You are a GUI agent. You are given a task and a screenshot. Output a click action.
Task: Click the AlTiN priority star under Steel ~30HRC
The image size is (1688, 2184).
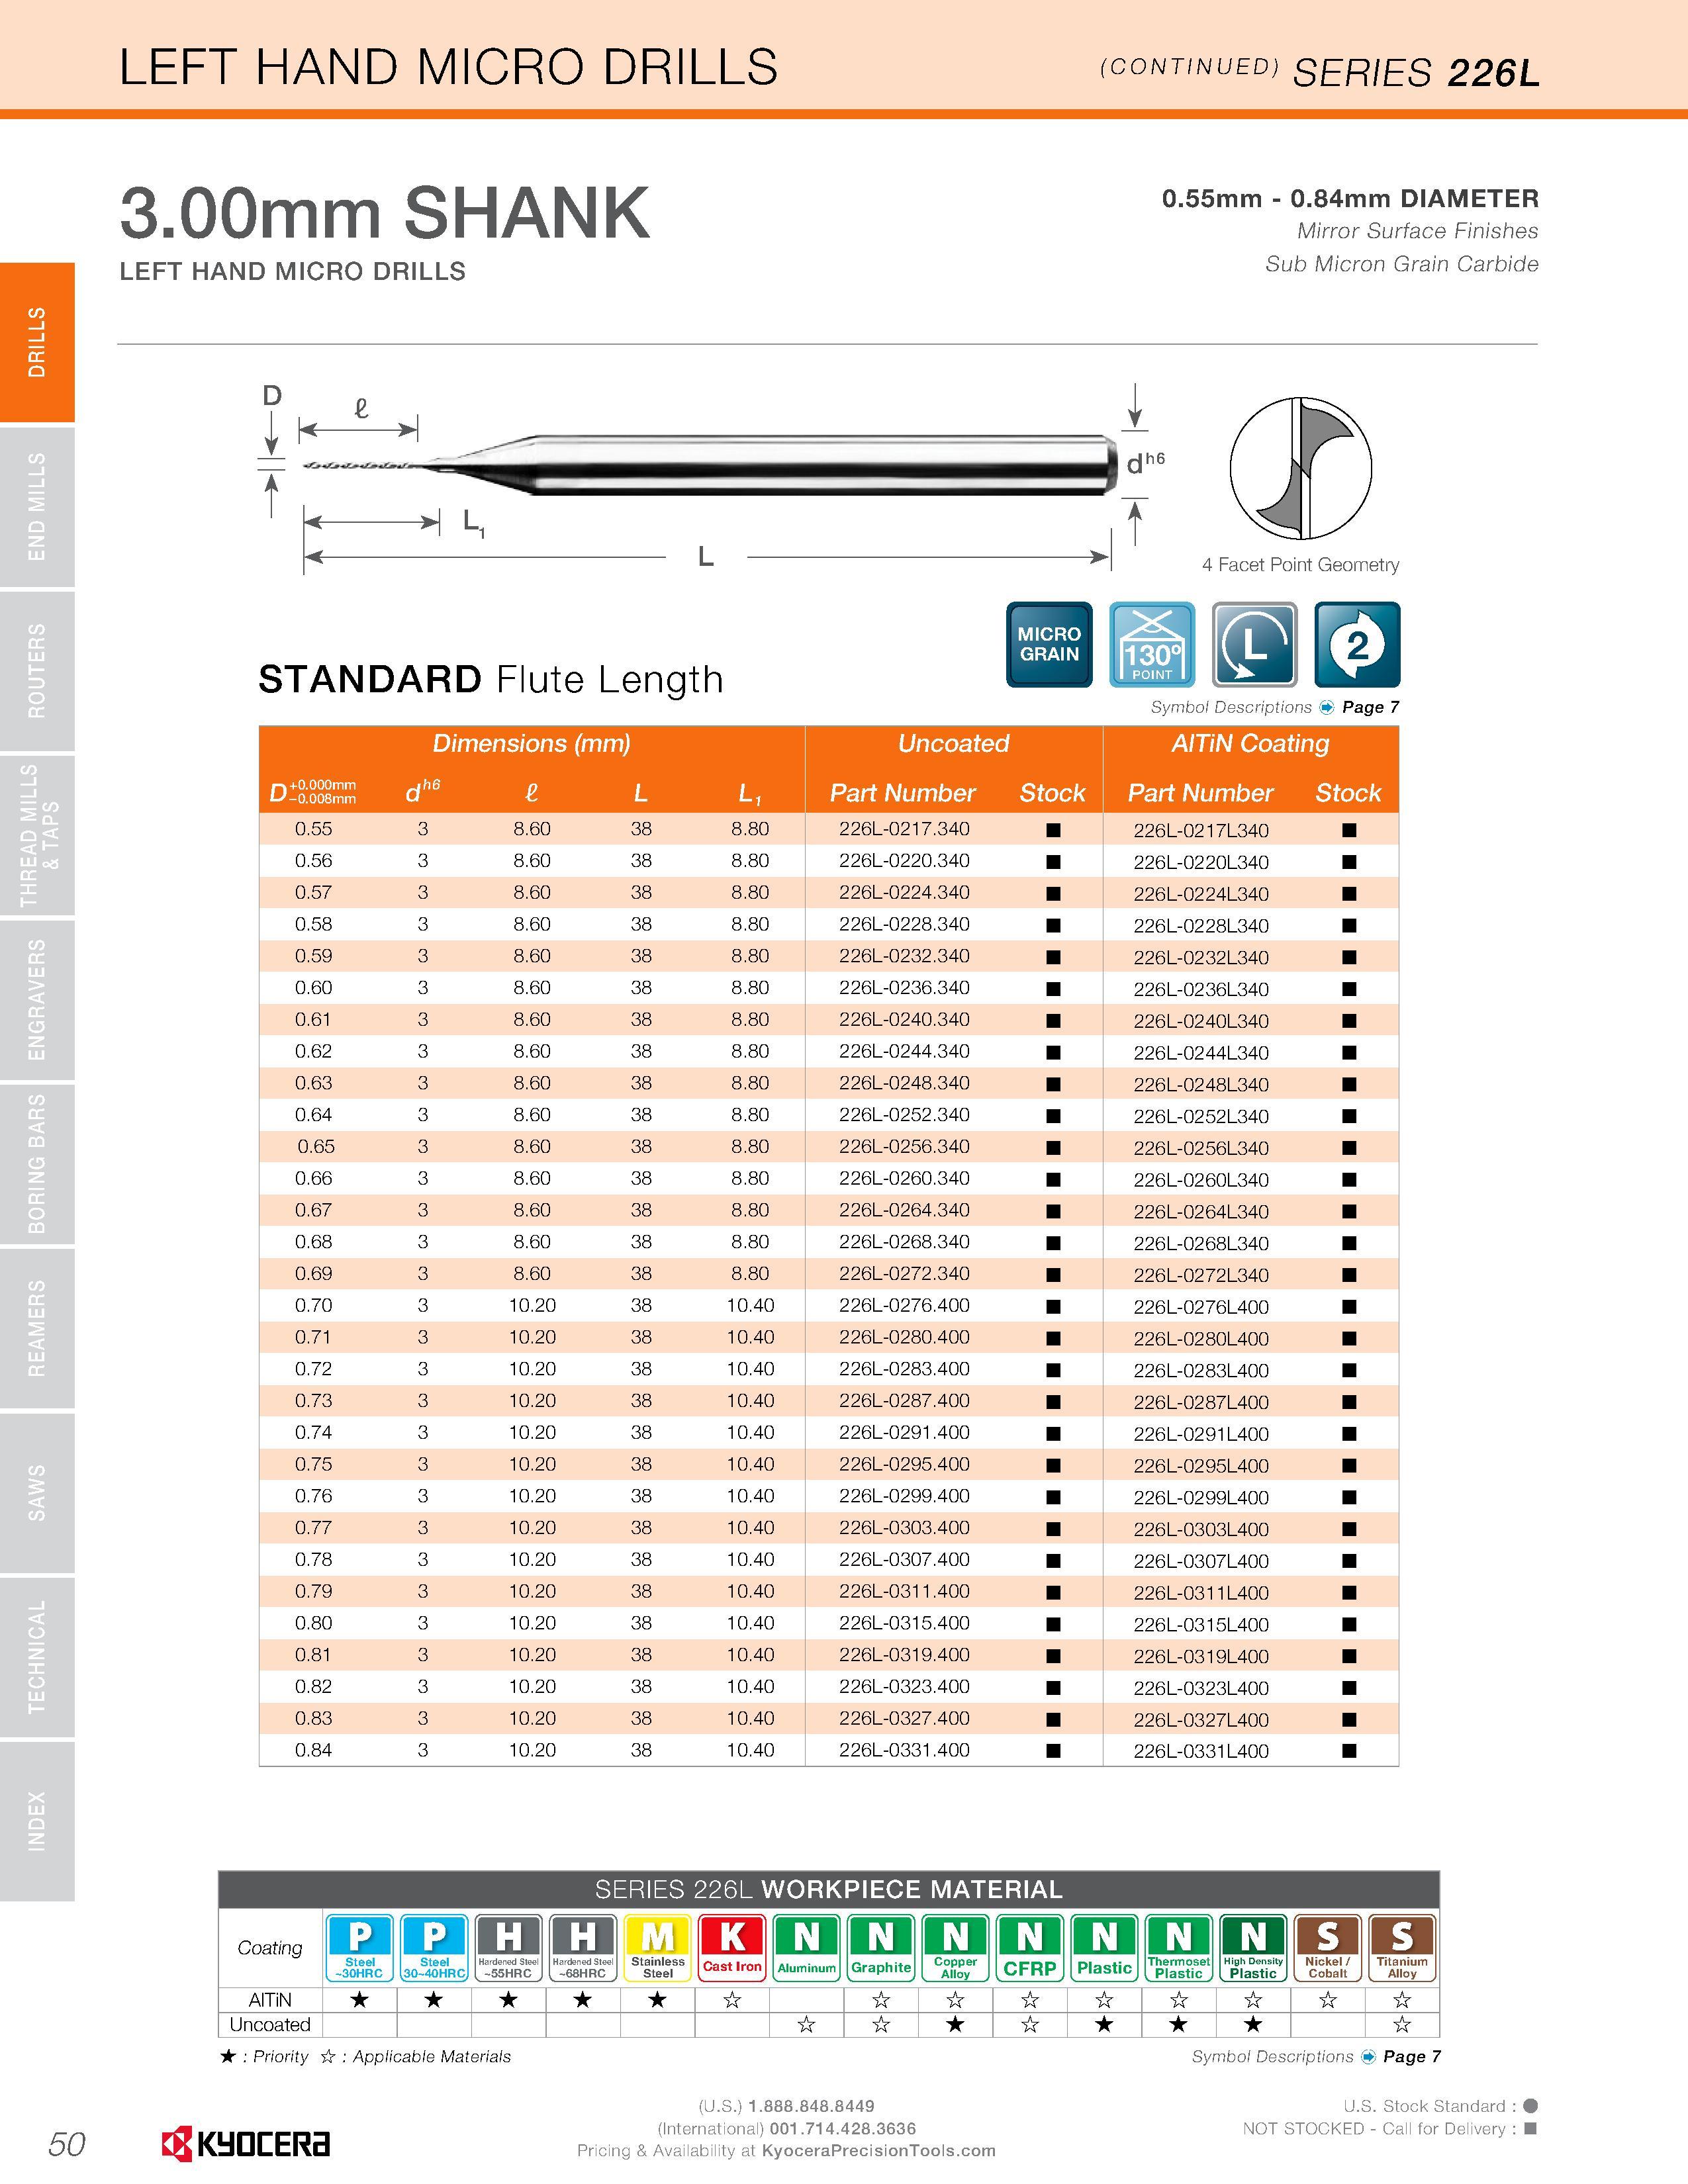[x=360, y=2000]
